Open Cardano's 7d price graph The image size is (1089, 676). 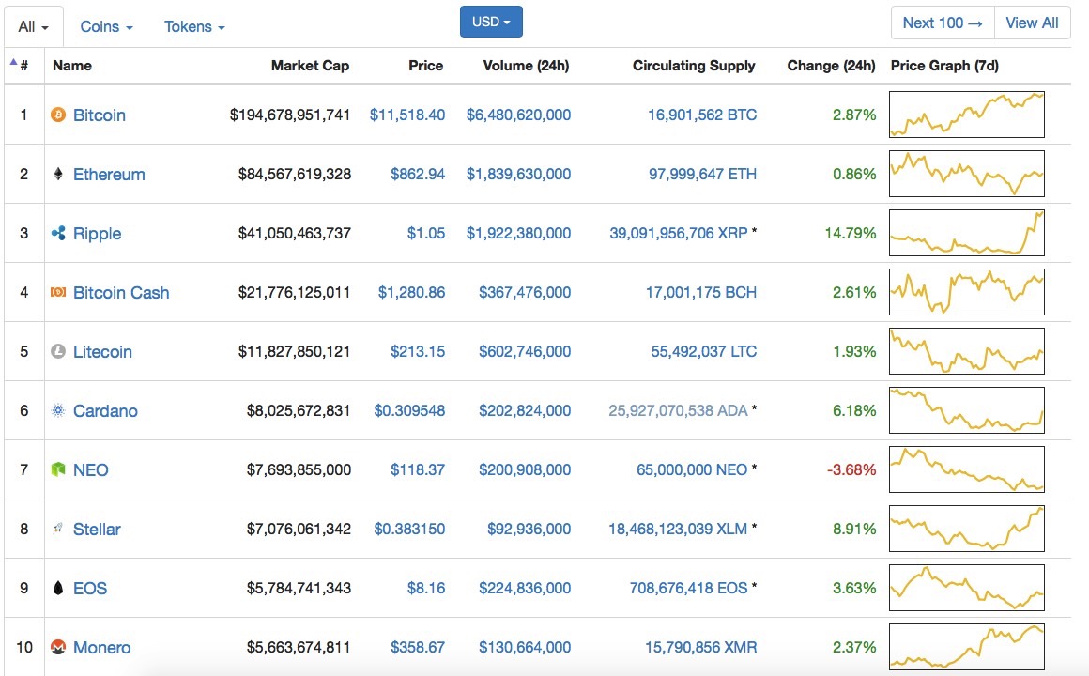[967, 410]
